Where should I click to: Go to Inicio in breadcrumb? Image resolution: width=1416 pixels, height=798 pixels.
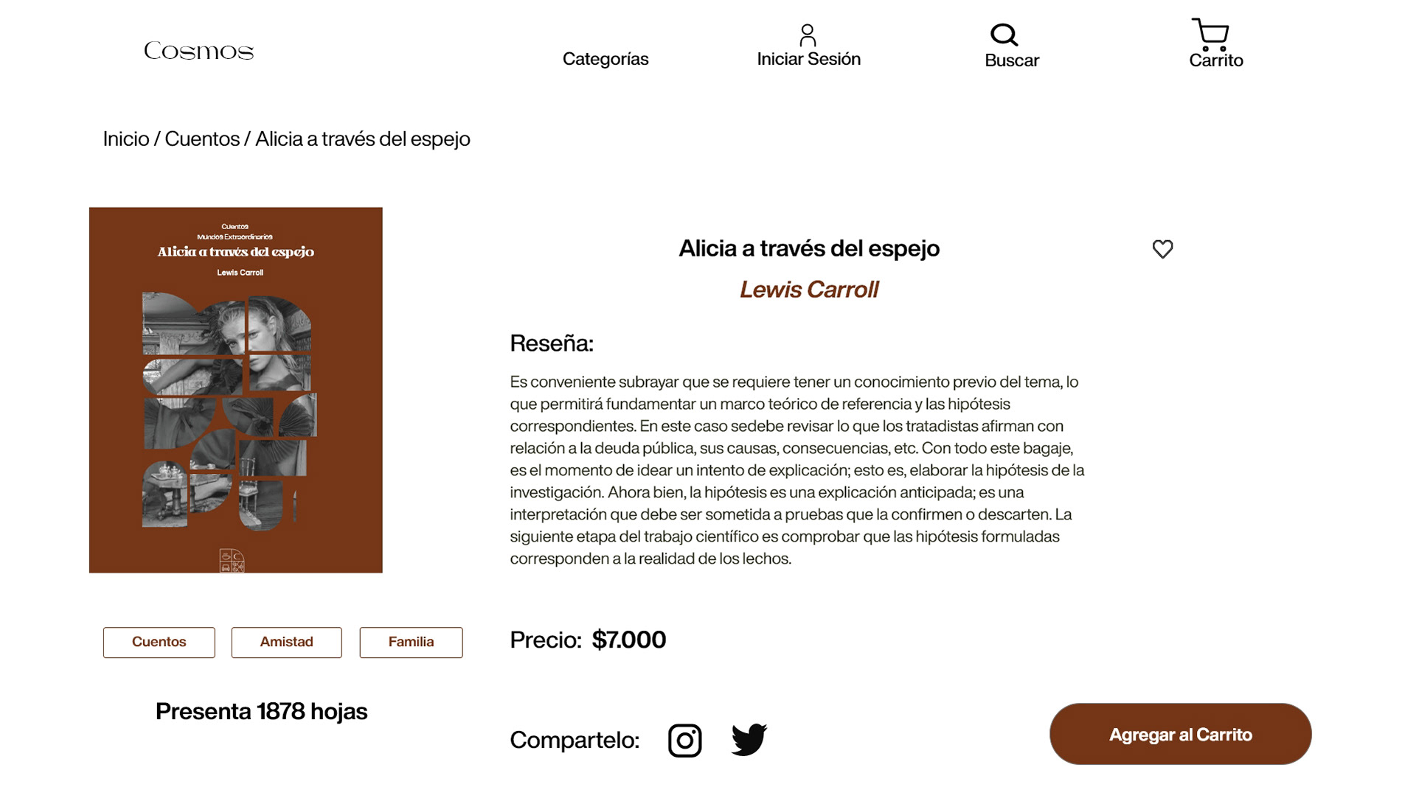(x=126, y=139)
